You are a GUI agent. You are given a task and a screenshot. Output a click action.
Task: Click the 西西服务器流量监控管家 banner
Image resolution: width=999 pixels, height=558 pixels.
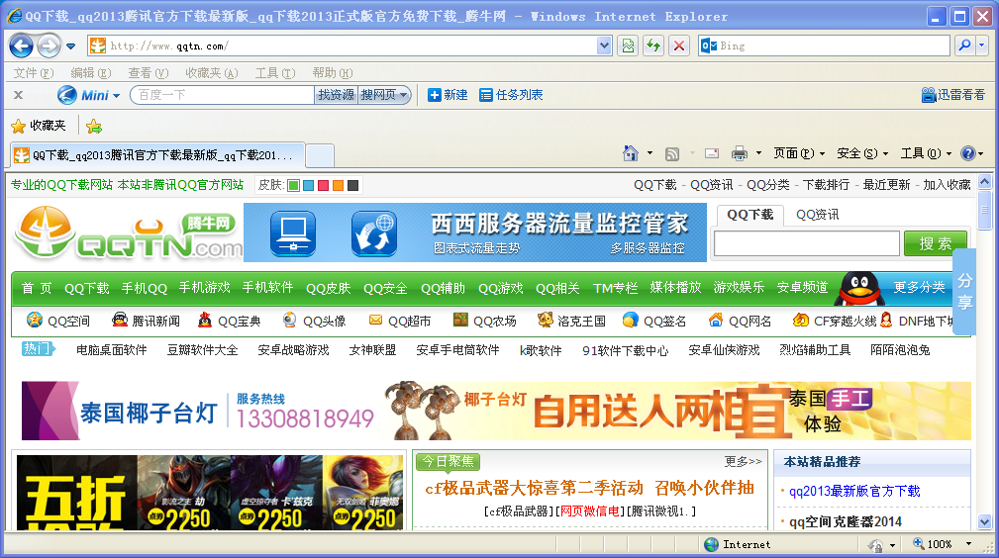475,232
